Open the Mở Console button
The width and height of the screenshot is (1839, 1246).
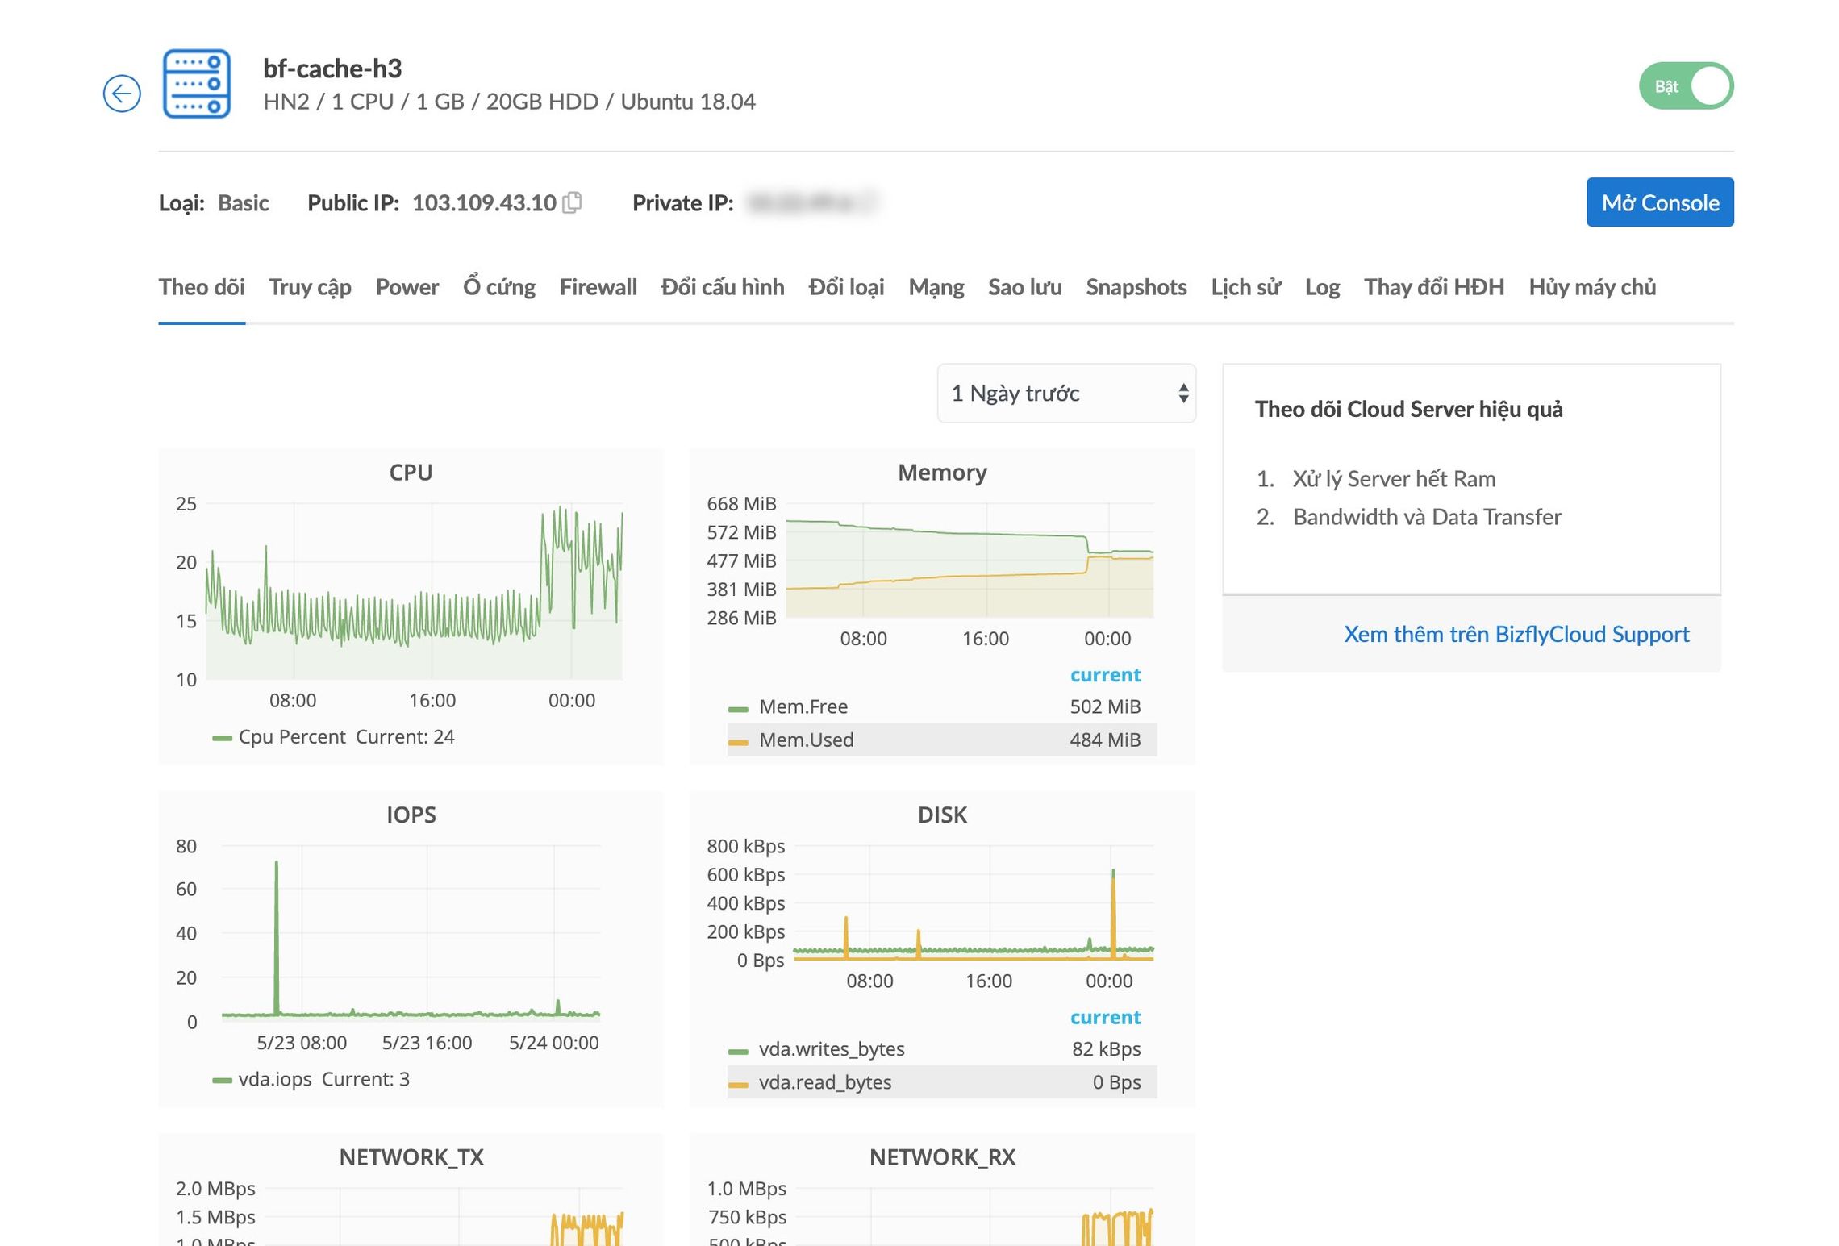[1660, 202]
